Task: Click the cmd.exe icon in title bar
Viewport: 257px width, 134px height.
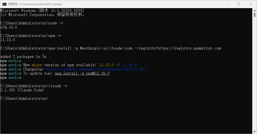Action: pos(4,4)
